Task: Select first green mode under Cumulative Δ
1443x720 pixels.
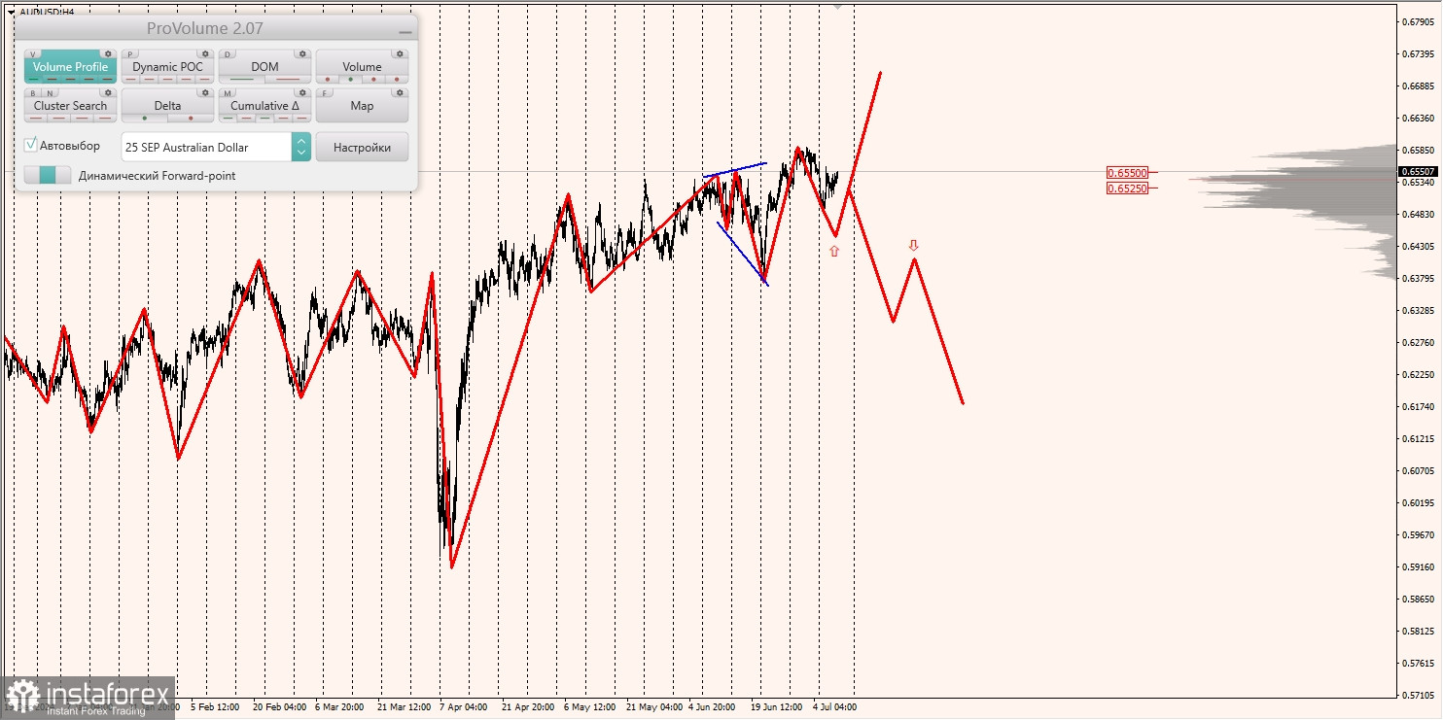Action: coord(229,118)
